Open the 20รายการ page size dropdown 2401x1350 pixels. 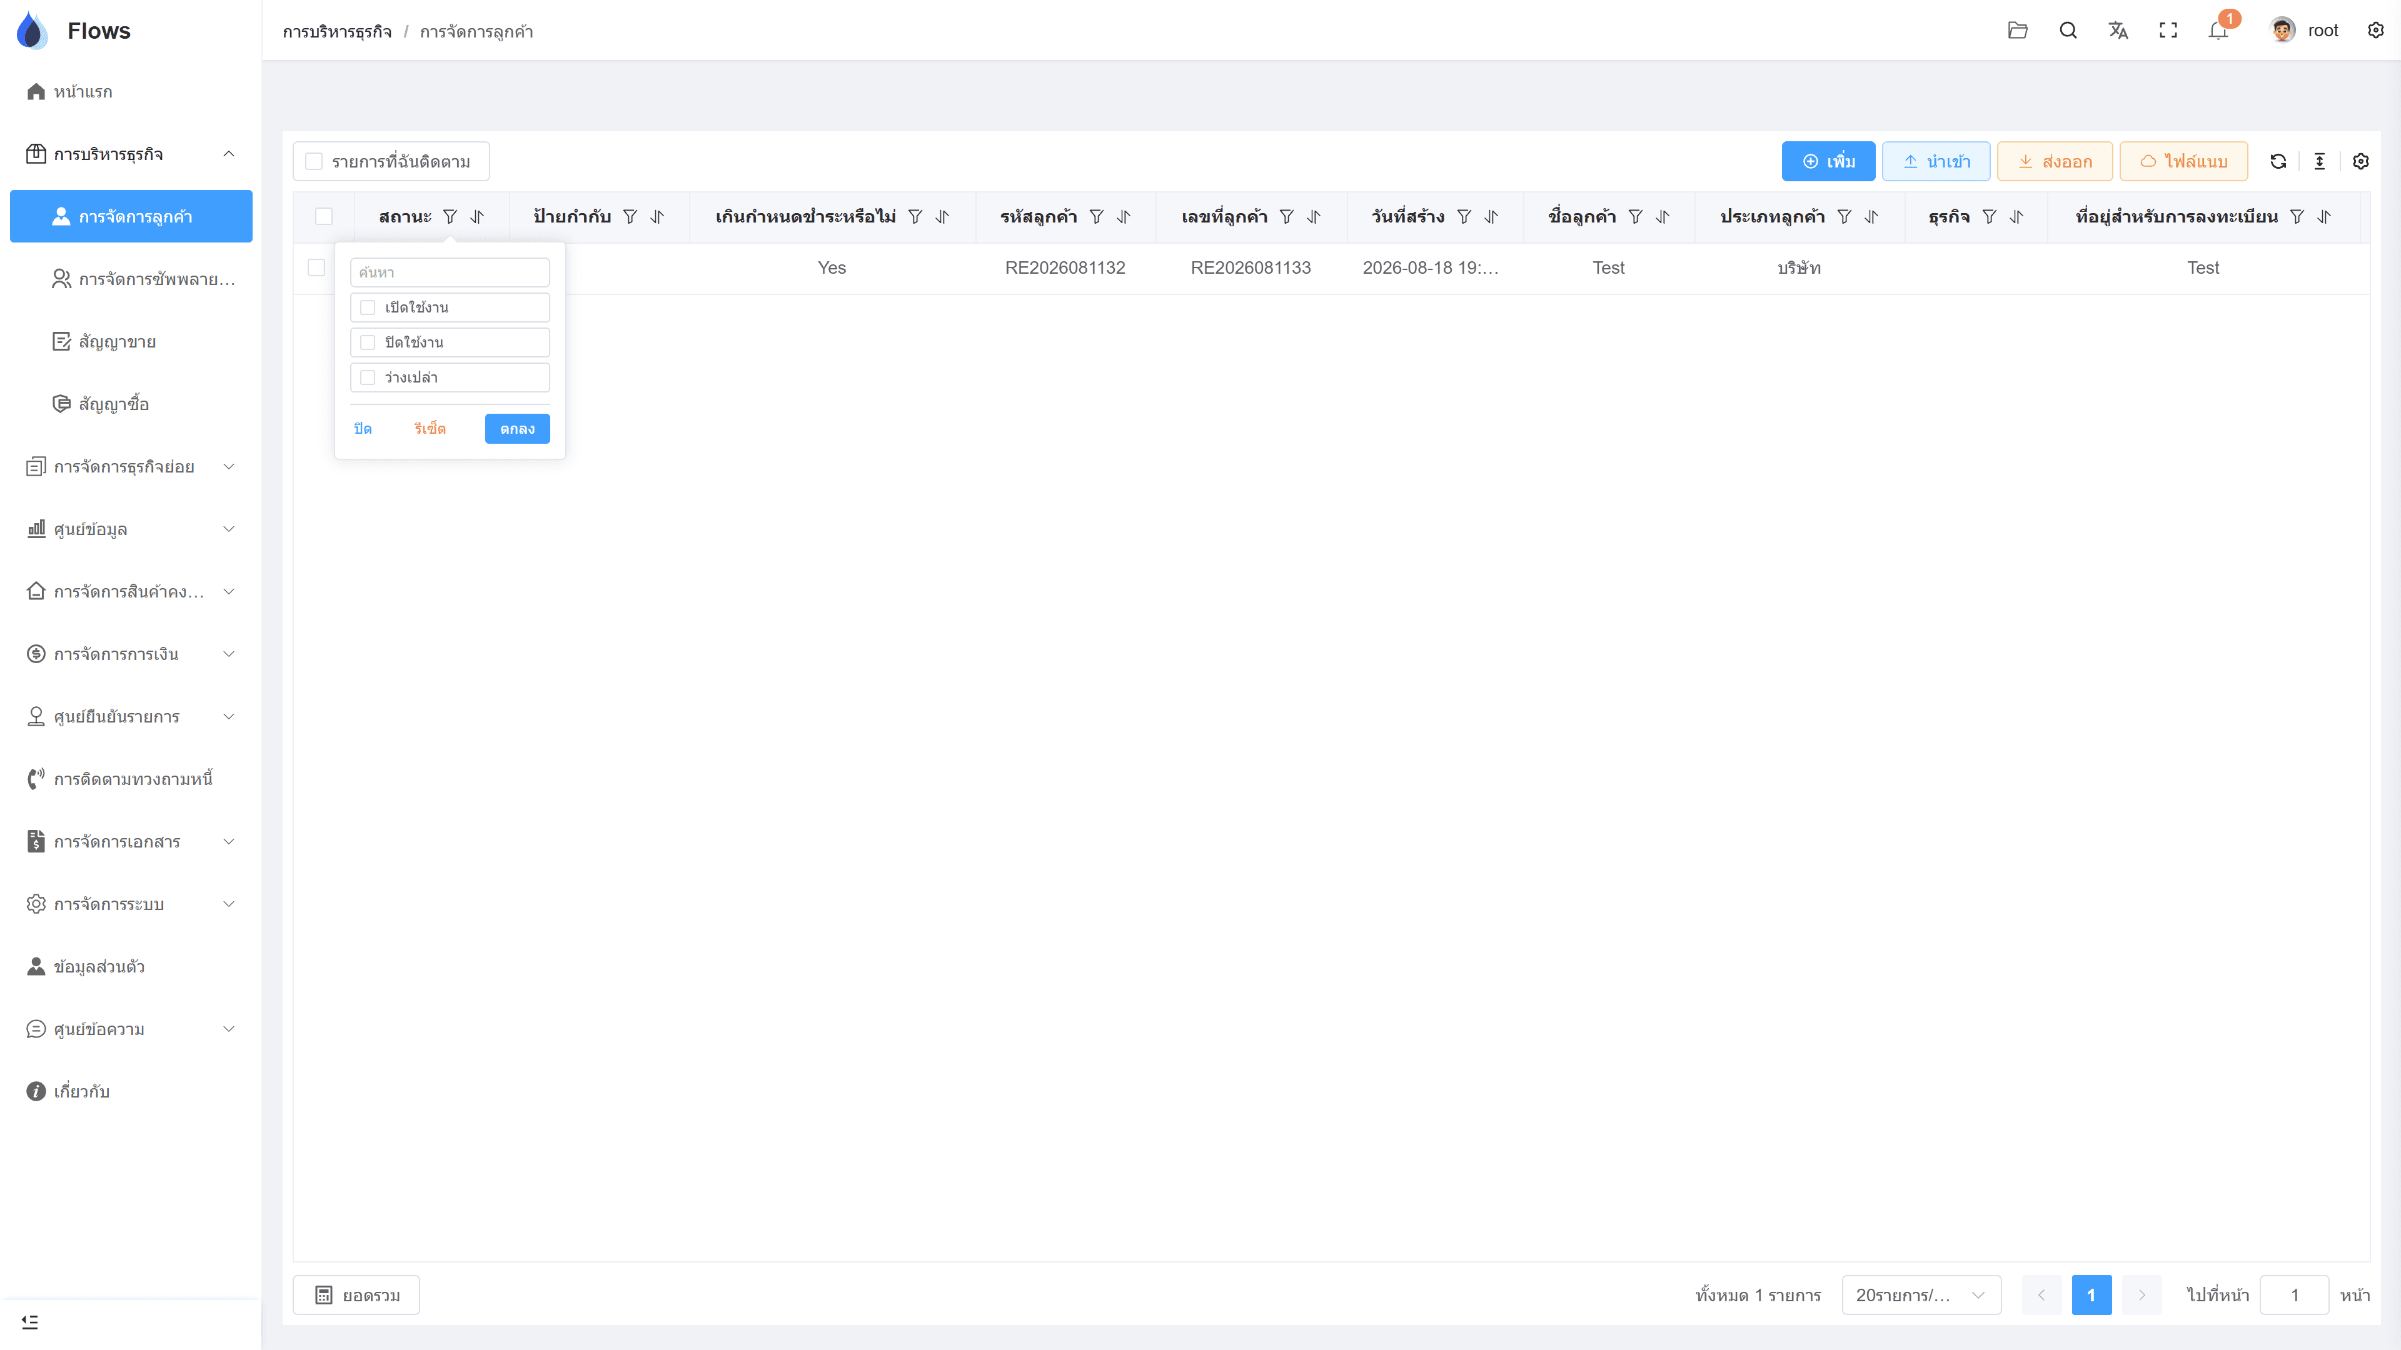pos(1921,1295)
